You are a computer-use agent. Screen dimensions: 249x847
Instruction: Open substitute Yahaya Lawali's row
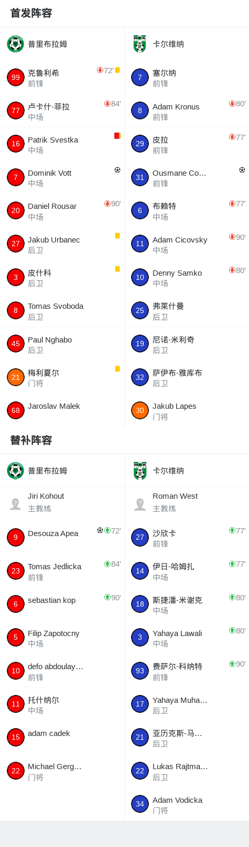[187, 638]
